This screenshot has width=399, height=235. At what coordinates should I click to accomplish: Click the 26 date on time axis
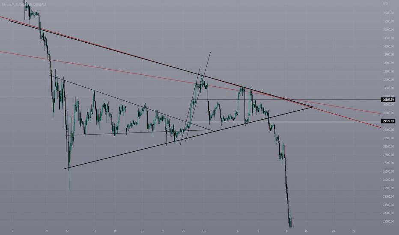click(x=163, y=231)
